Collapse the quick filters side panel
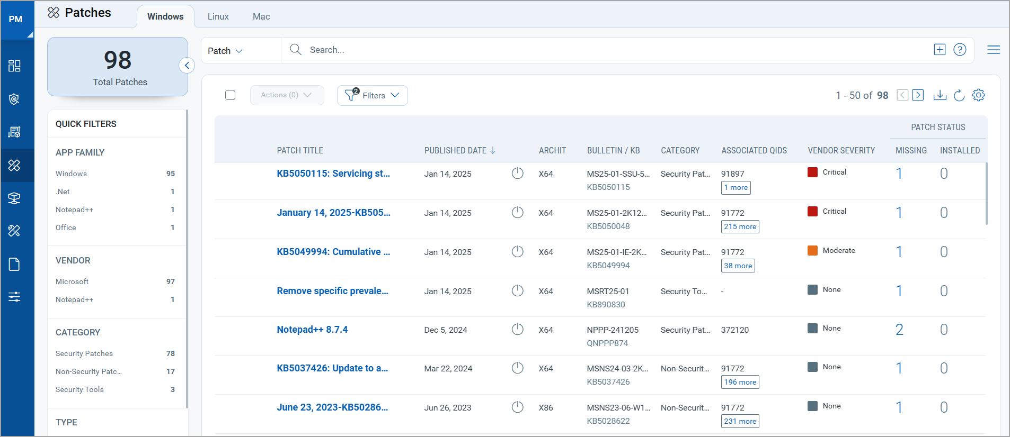The width and height of the screenshot is (1010, 437). pyautogui.click(x=187, y=66)
